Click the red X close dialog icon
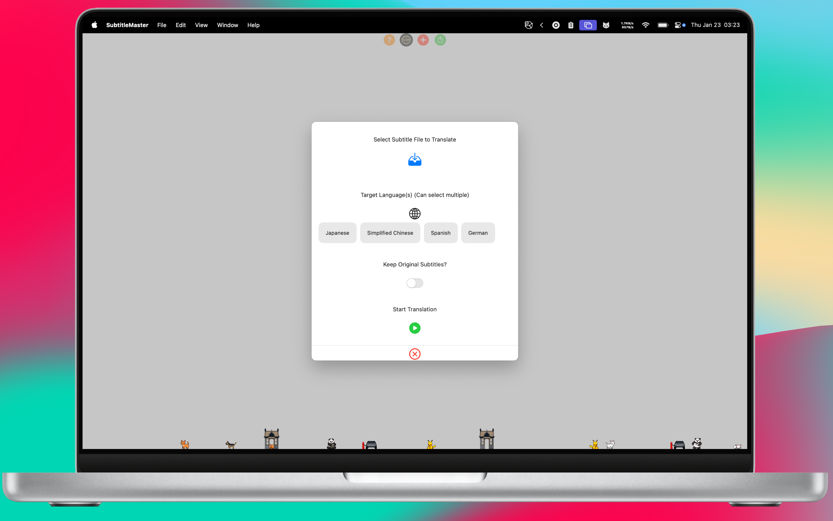Viewport: 833px width, 521px height. 415,354
